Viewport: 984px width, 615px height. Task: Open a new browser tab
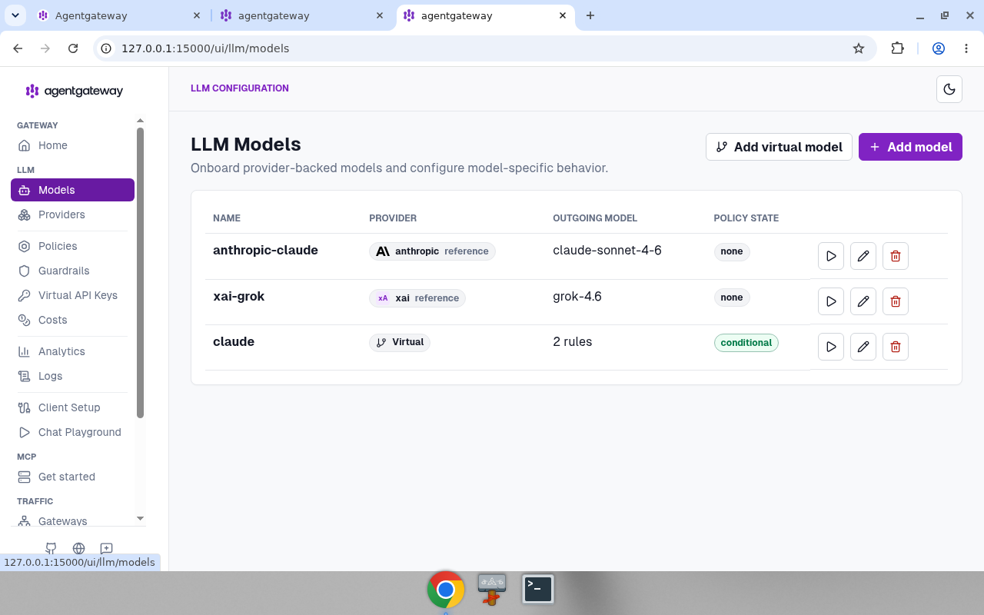coord(590,15)
